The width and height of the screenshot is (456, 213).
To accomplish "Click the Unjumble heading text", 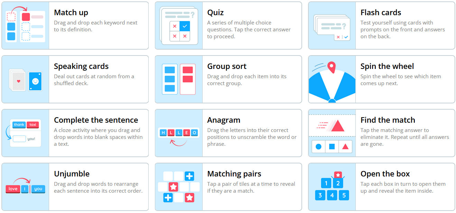I will [72, 174].
